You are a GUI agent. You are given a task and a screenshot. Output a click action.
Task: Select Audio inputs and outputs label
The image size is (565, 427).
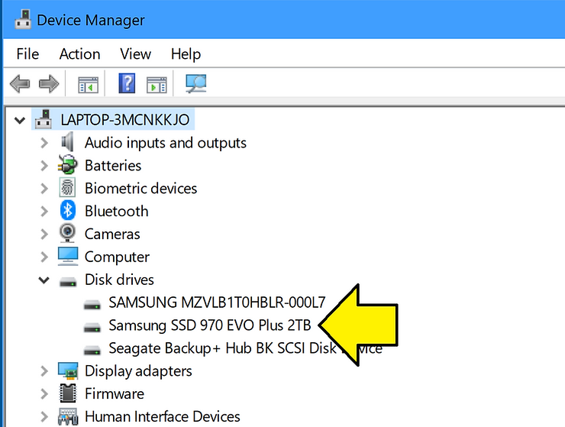point(166,143)
